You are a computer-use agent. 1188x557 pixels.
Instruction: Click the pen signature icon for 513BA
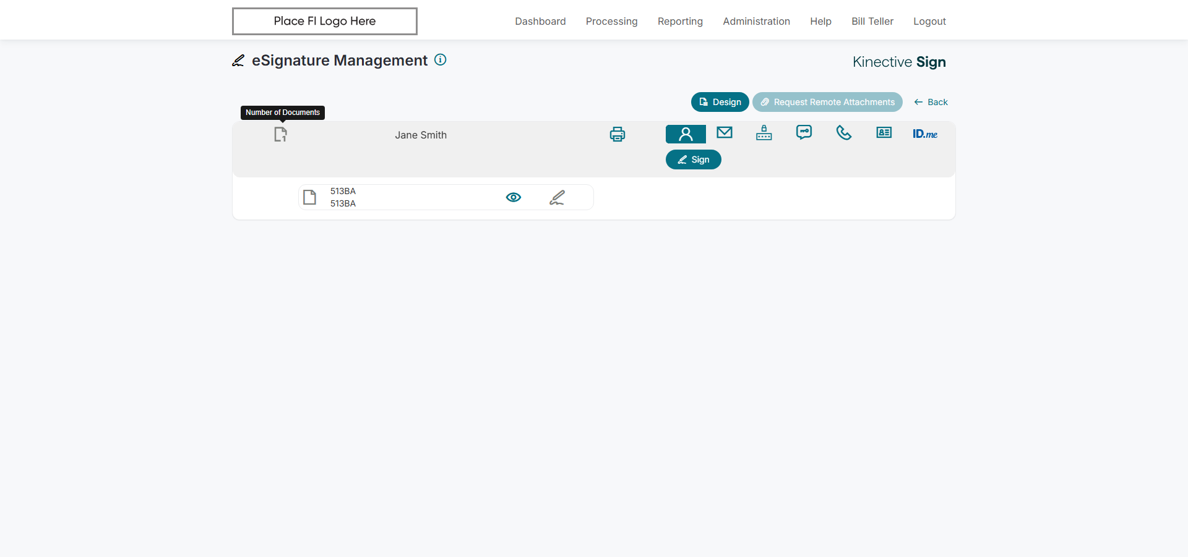point(557,197)
